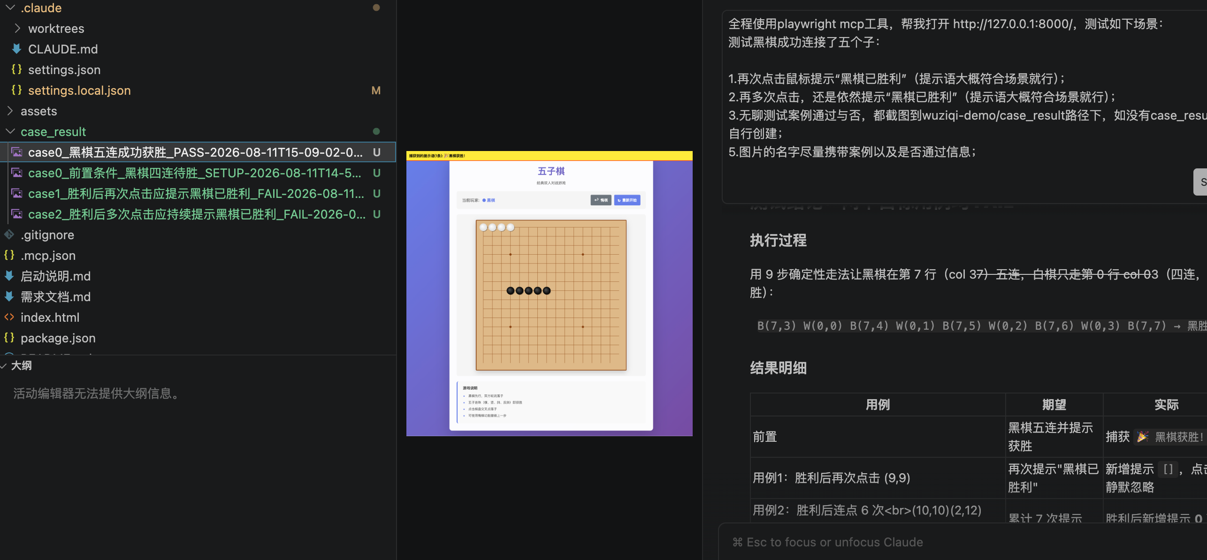
Task: Open settings.local.json file
Action: click(79, 91)
